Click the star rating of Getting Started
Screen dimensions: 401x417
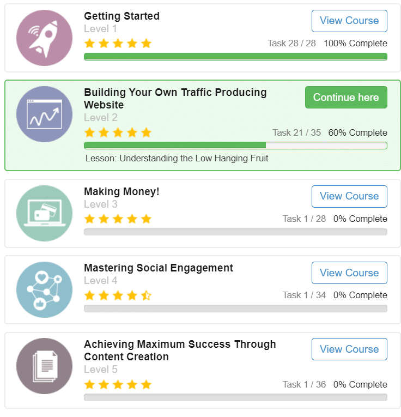pos(118,43)
